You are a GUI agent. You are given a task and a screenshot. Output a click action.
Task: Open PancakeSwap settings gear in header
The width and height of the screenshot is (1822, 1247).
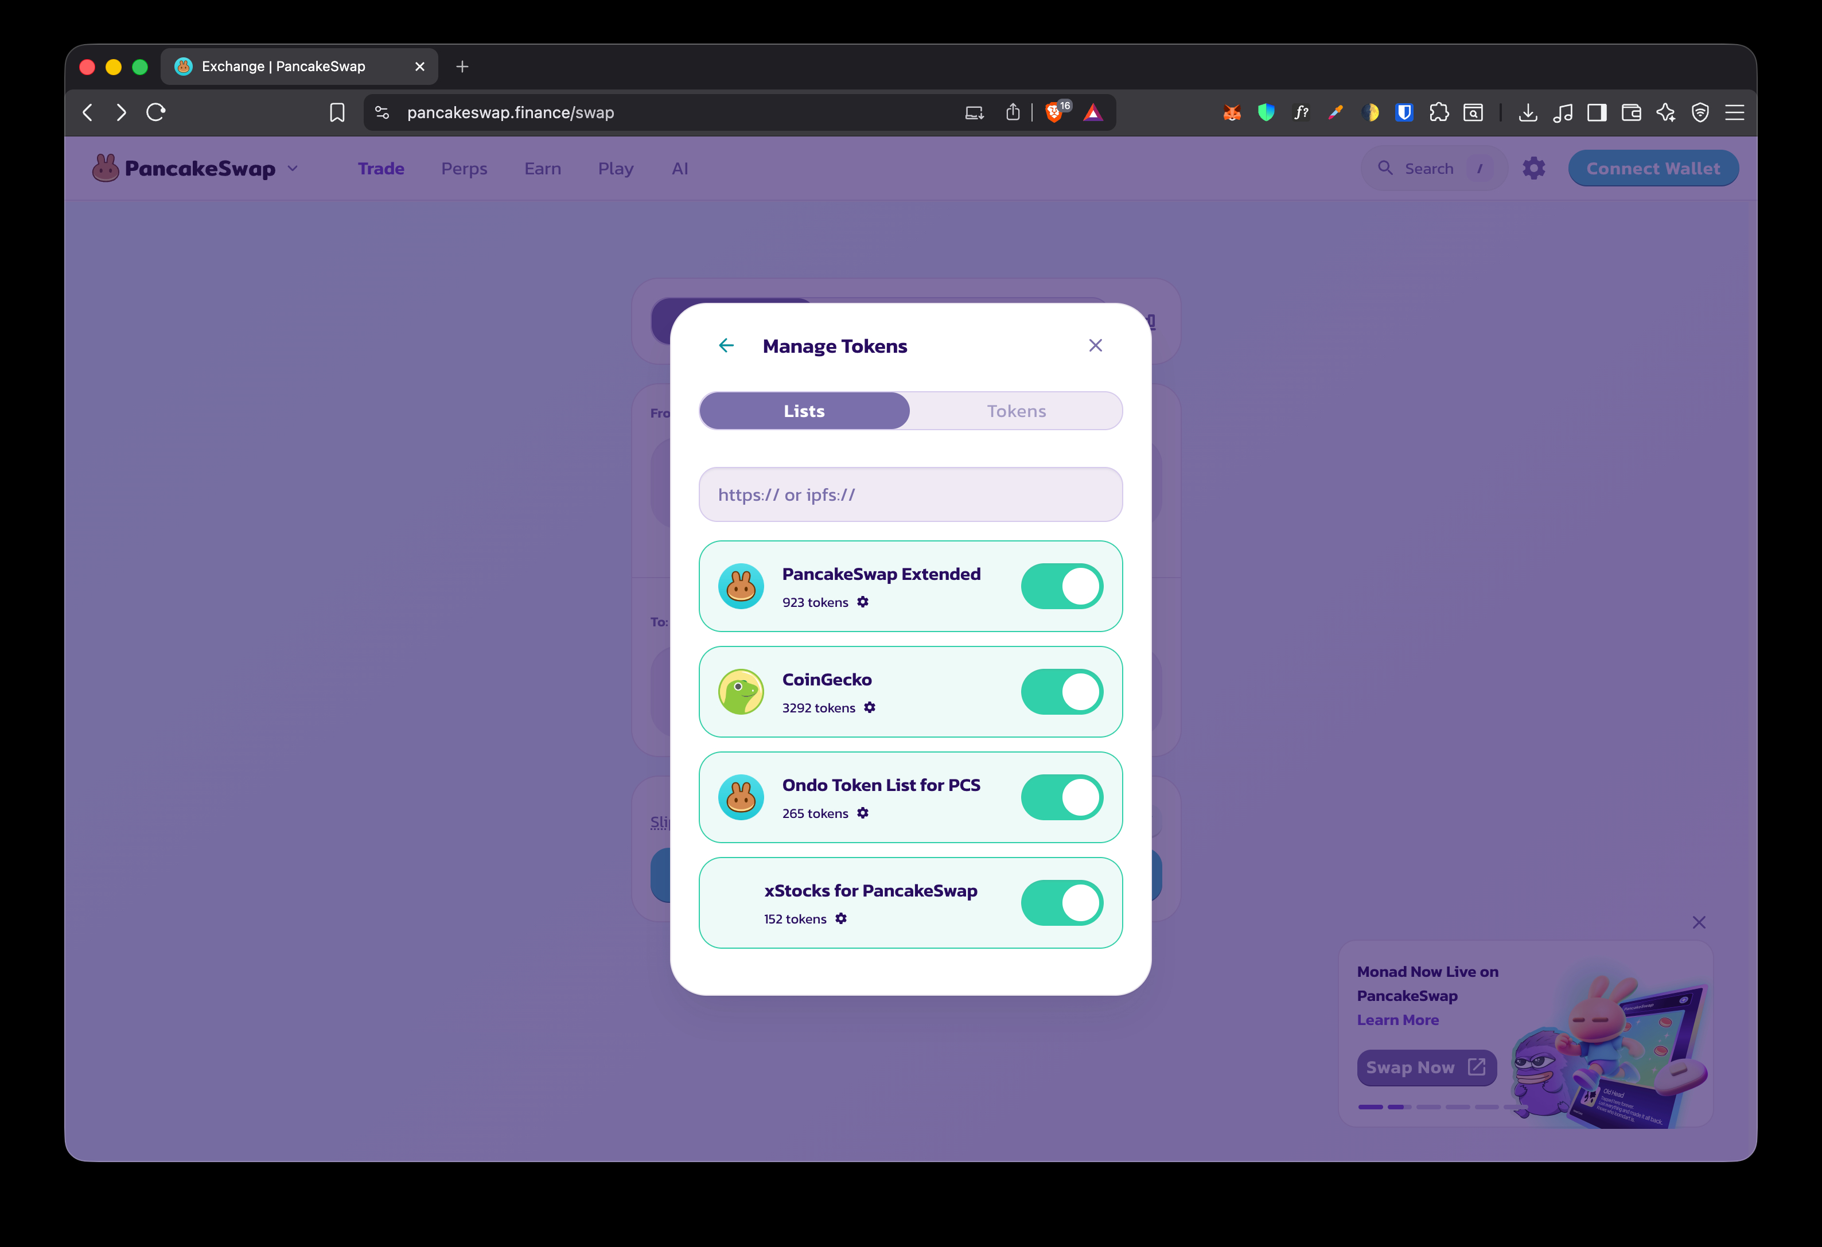click(x=1534, y=169)
